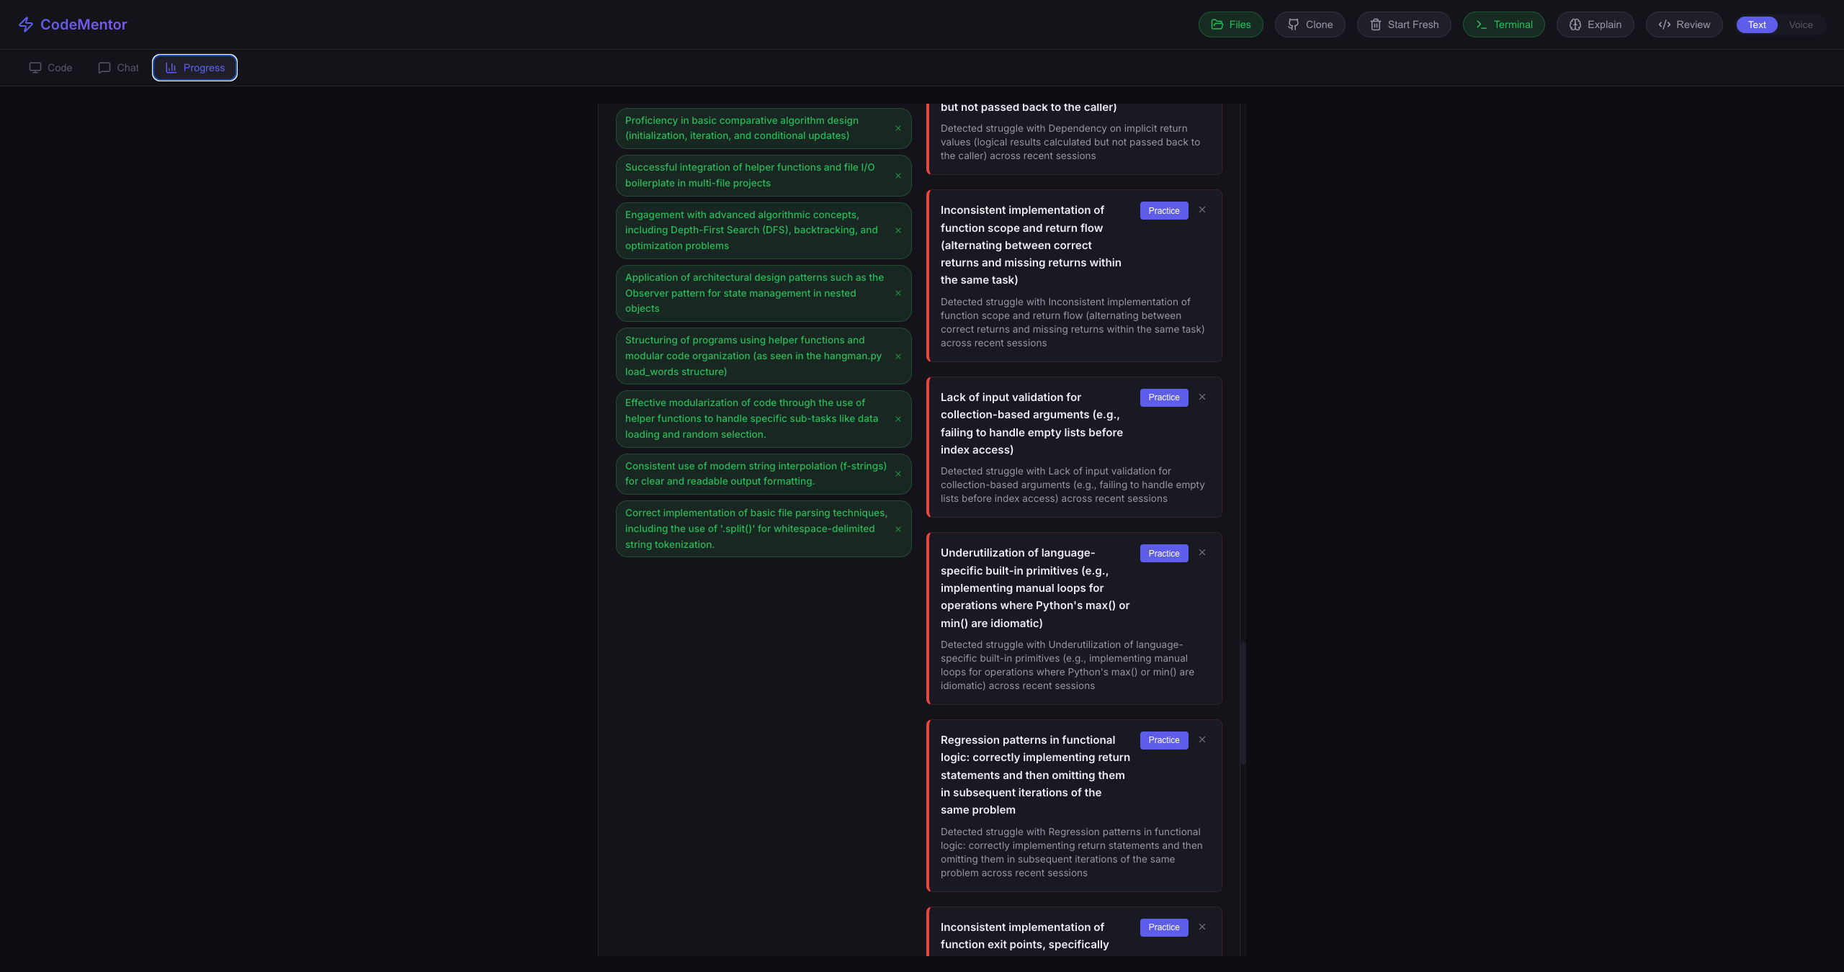Screen dimensions: 1844x972
Task: Select the Progress tab
Action: pos(194,68)
